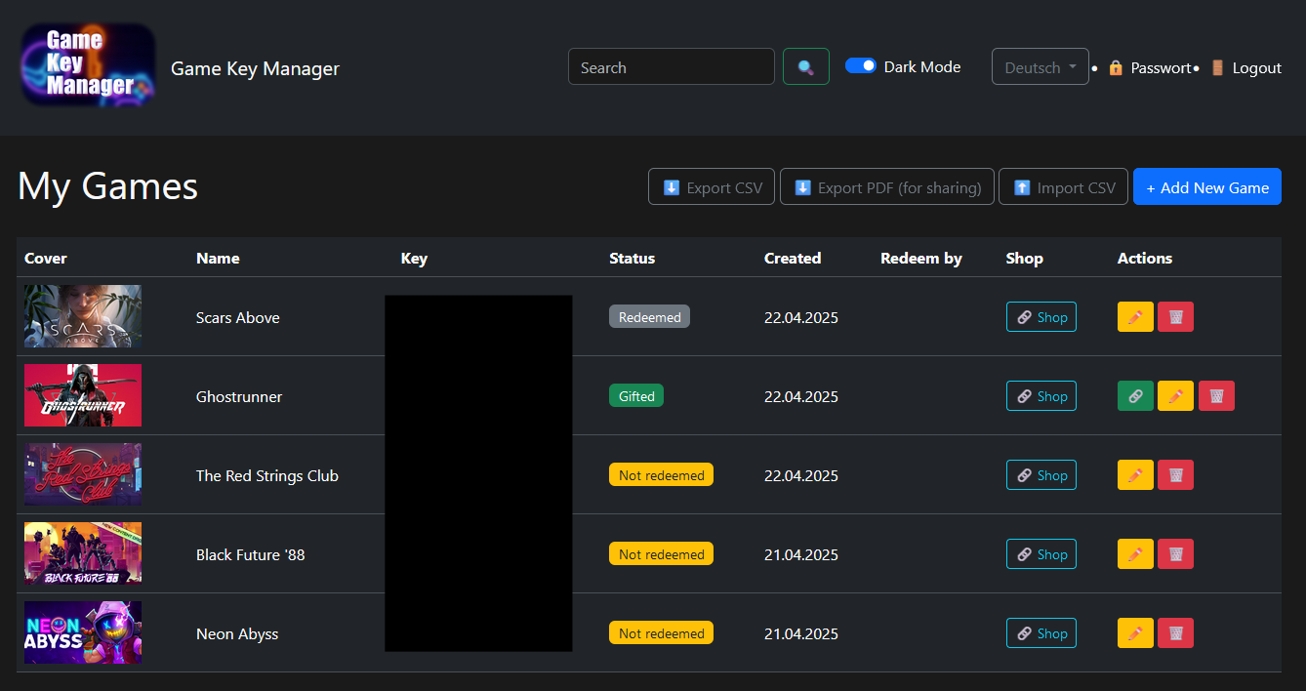Click the Status column header
Screen dimensions: 1306x691
pos(632,258)
